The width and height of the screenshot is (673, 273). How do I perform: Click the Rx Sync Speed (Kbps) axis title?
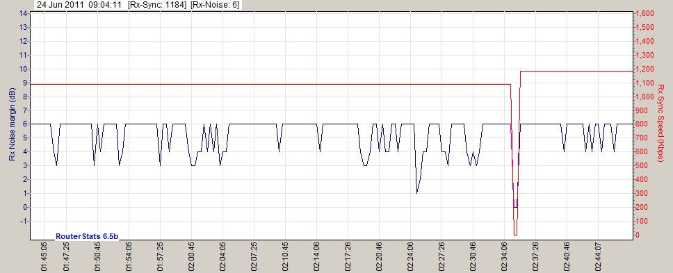click(660, 124)
